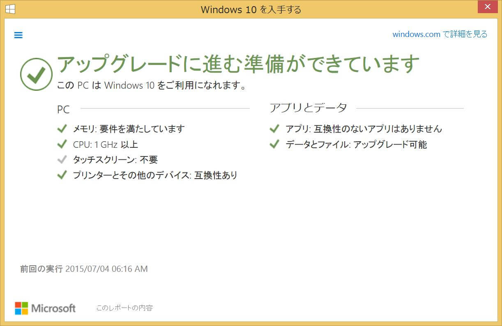Click the grey checkmark beside タッチスクリーン
Image resolution: width=502 pixels, height=326 pixels.
[x=62, y=160]
